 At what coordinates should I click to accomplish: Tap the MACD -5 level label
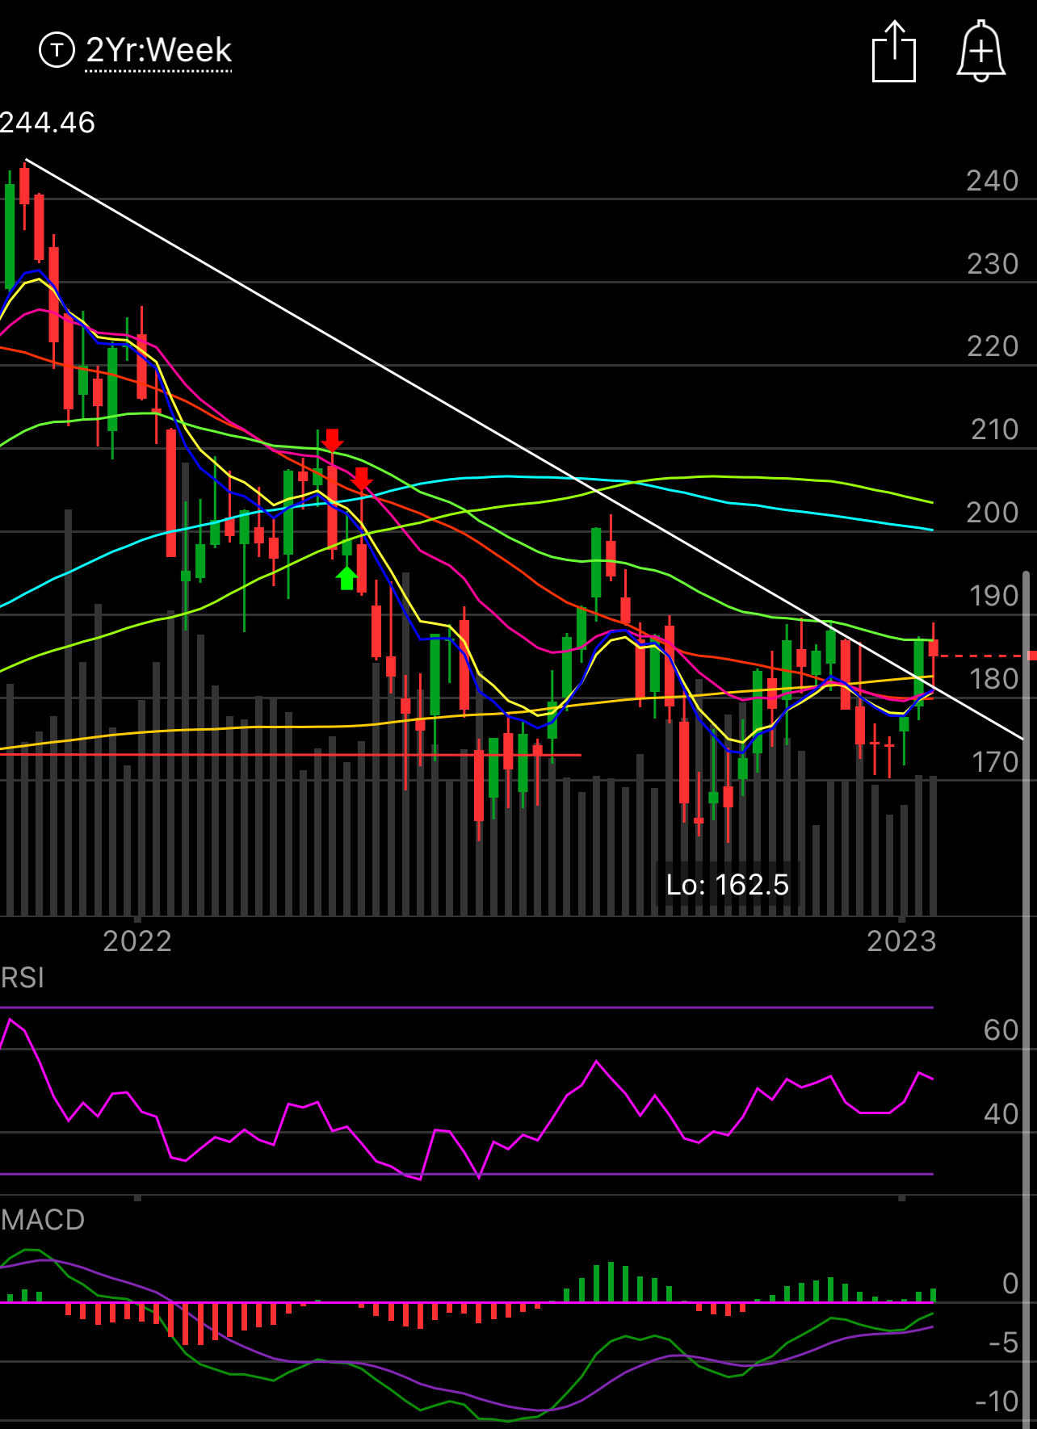click(x=1004, y=1343)
